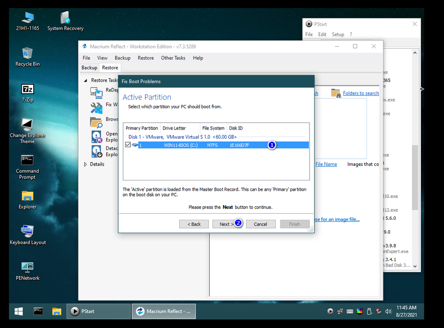Screen dimensions: 444x328
Task: Open the File menu in Macrium Reflect
Action: click(x=87, y=58)
